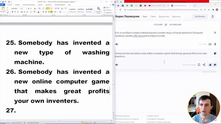
Task: Switch to the Page Layout ribbon tab
Action: [x=29, y=4]
